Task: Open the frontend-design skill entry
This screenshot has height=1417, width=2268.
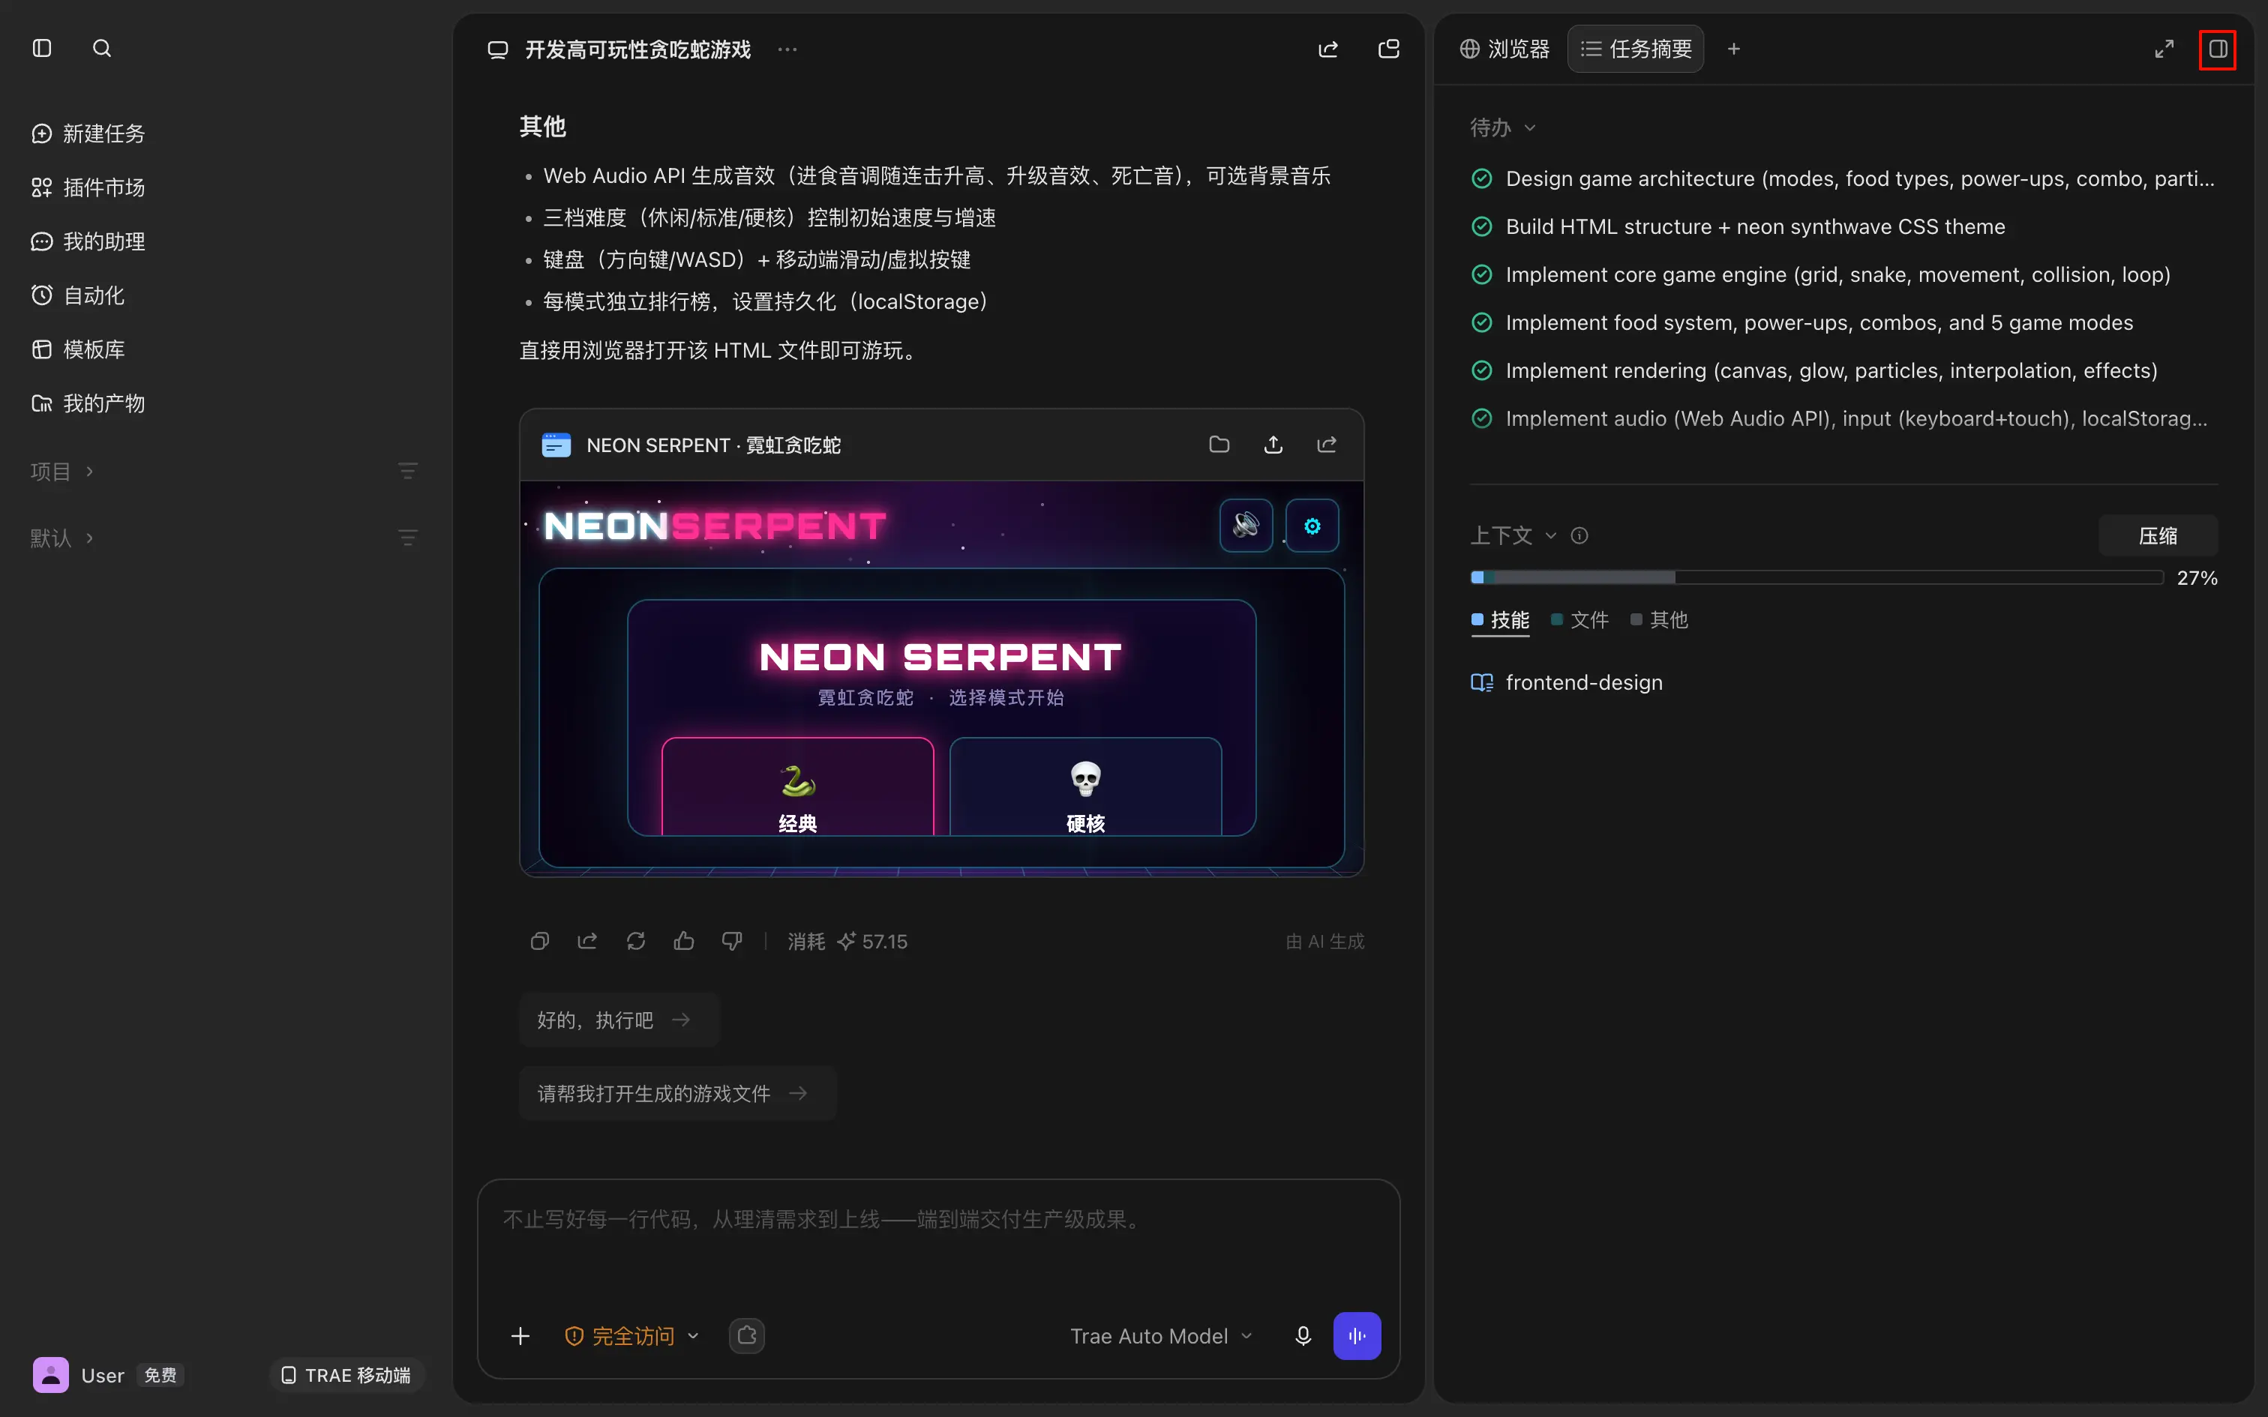Action: click(1566, 682)
